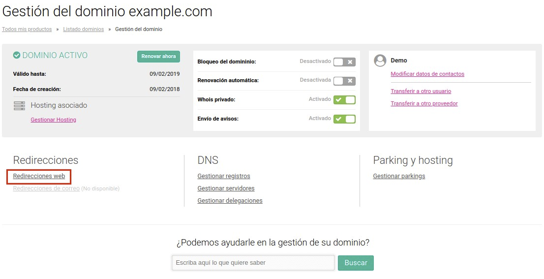Click the Renovar ahora button
Image resolution: width=544 pixels, height=279 pixels.
point(158,57)
